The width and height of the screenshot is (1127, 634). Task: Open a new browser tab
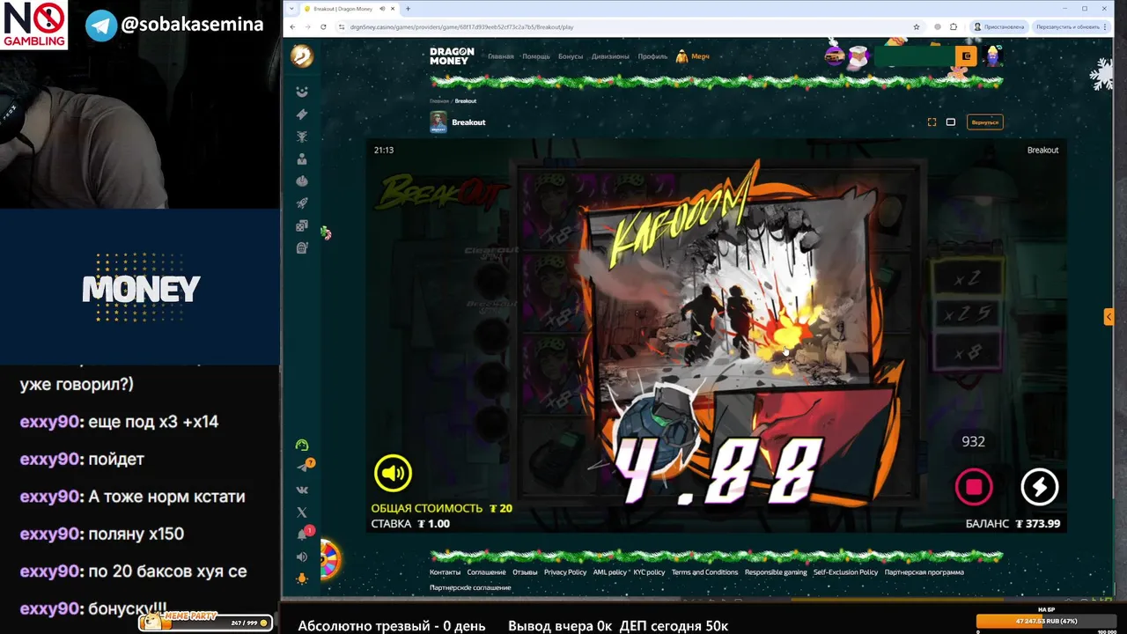tap(408, 9)
